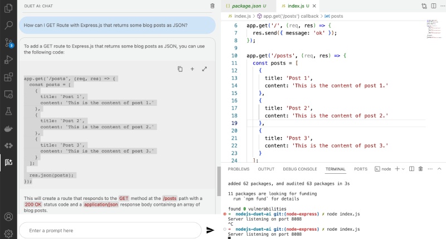
Task: Split the terminal pane
Action: pyautogui.click(x=411, y=169)
